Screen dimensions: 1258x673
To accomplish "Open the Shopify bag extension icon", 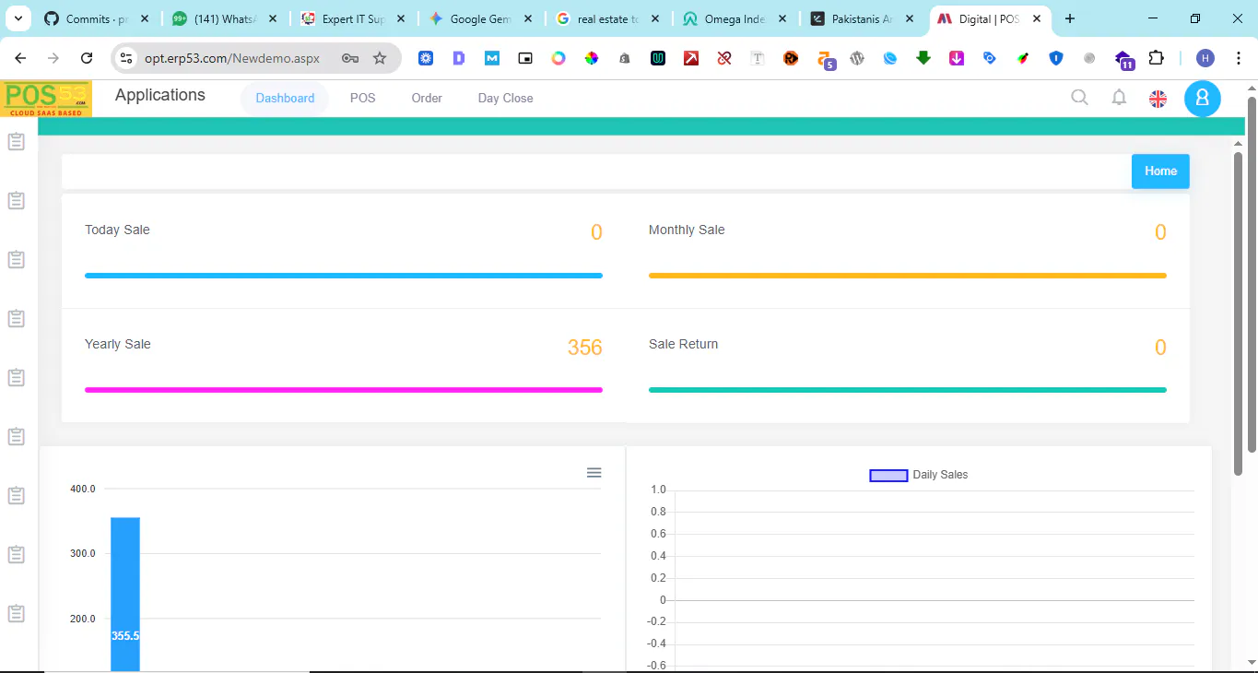I will pyautogui.click(x=625, y=58).
